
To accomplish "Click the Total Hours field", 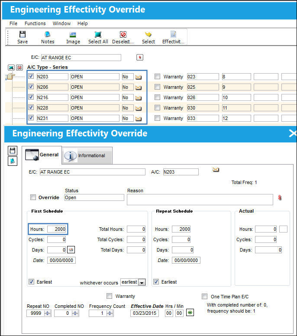I will pyautogui.click(x=136, y=229).
